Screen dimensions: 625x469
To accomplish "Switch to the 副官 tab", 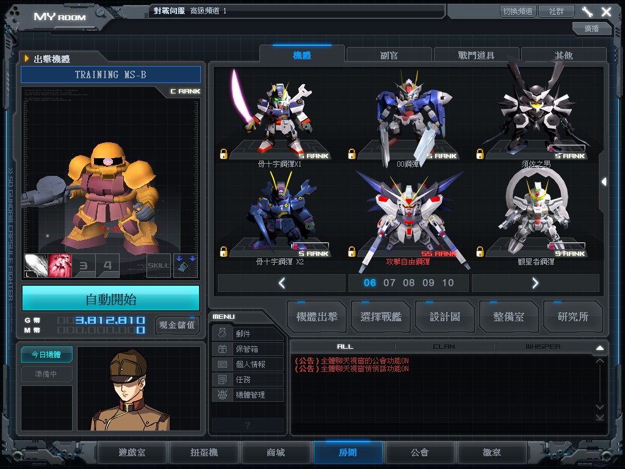I will click(x=389, y=55).
